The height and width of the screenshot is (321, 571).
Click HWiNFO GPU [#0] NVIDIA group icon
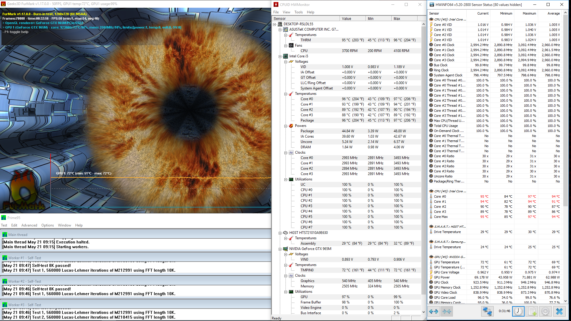431,257
